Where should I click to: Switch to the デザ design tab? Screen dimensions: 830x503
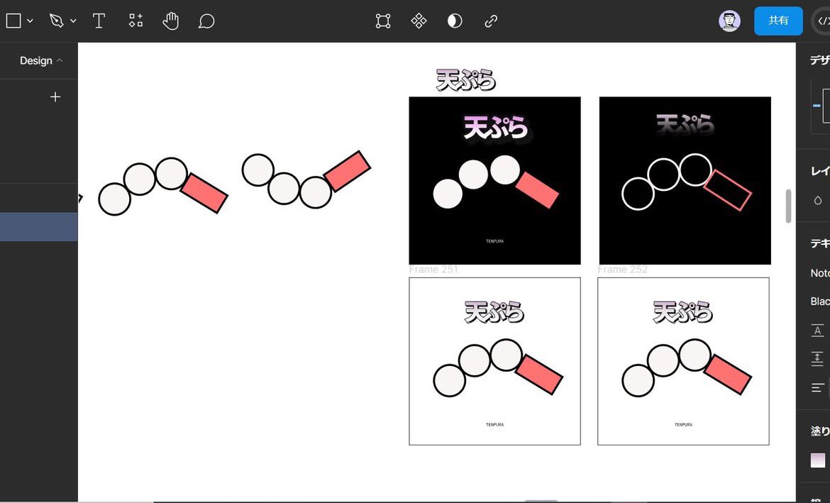coord(819,60)
